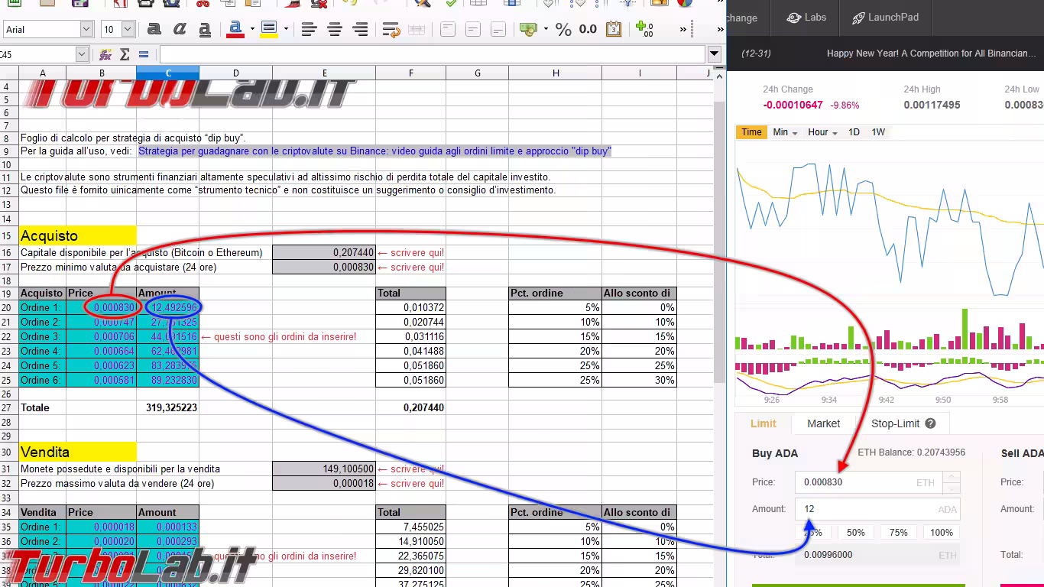The width and height of the screenshot is (1044, 587).
Task: Expand the Hour chart interval dropdown
Action: (x=824, y=132)
